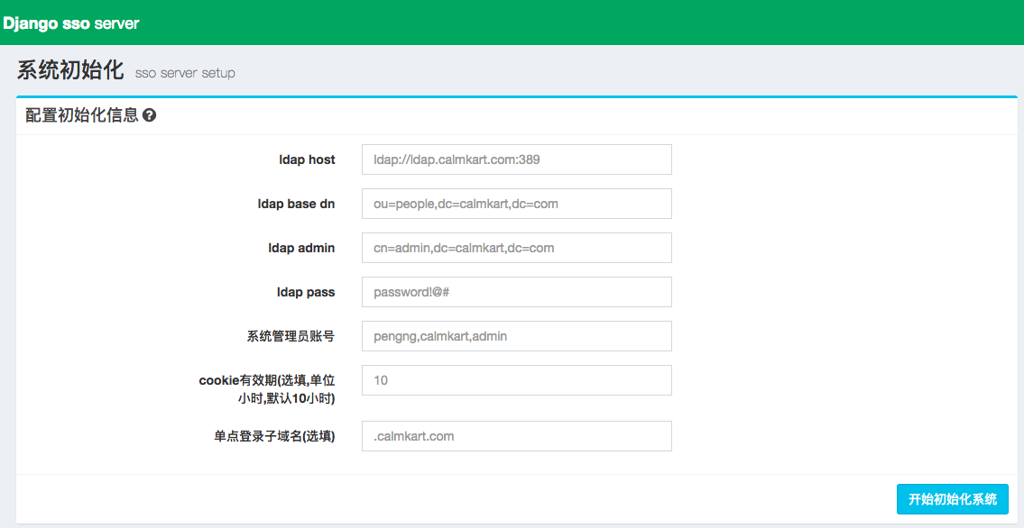Select the ldap pass password field
The width and height of the screenshot is (1024, 528).
[x=516, y=291]
